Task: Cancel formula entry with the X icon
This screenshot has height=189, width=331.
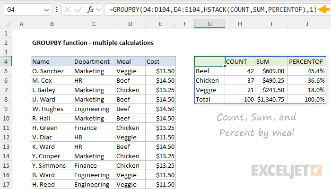Action: [68, 10]
